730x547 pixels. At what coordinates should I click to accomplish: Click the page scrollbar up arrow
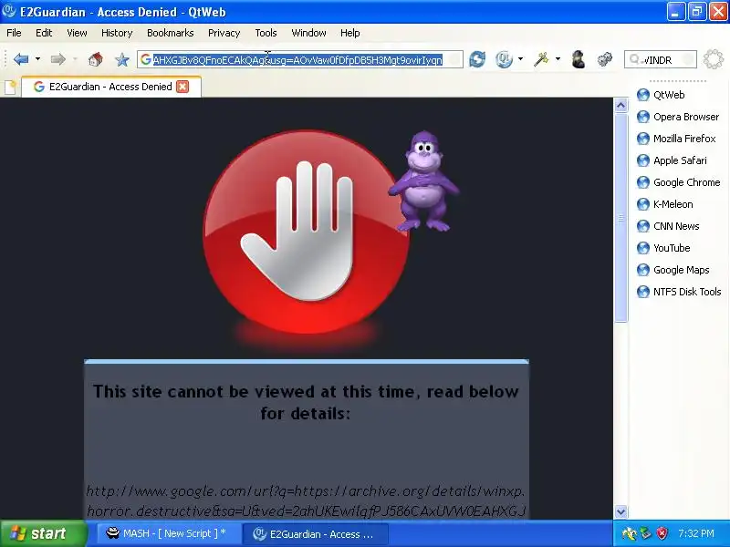click(620, 106)
